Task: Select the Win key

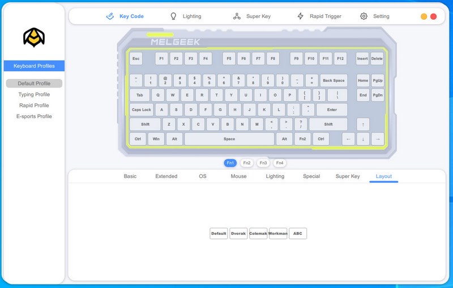Action: tap(156, 139)
